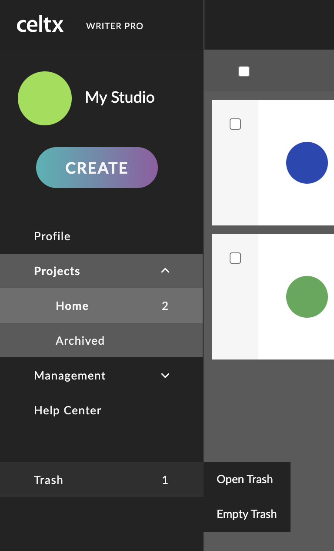Screen dimensions: 334x551
Task: Select the Home projects item
Action: point(101,306)
